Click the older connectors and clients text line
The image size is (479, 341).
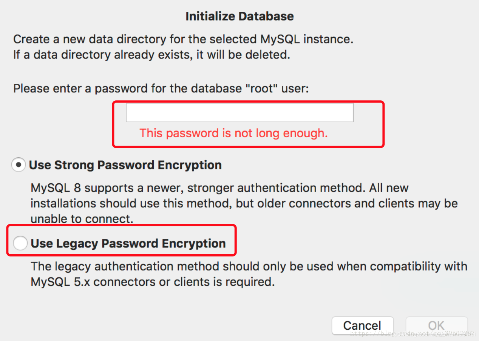[x=244, y=203]
